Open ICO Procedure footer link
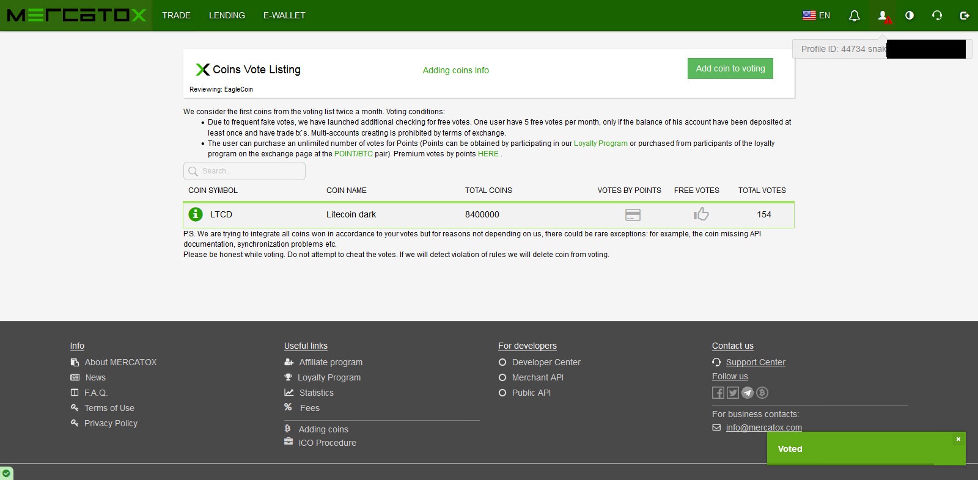The height and width of the screenshot is (480, 978). click(x=327, y=443)
